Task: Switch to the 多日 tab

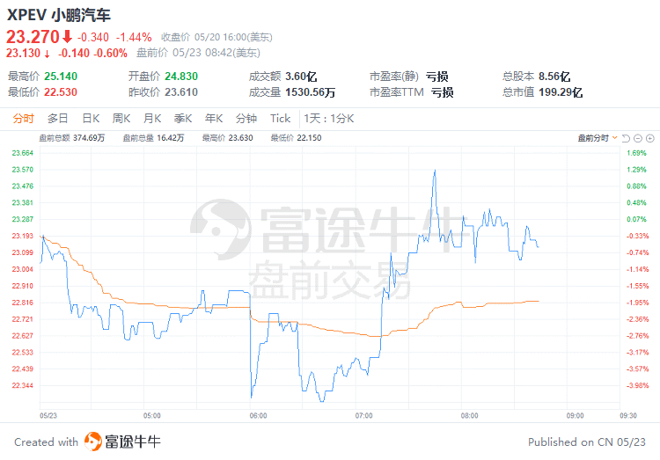Action: 58,119
